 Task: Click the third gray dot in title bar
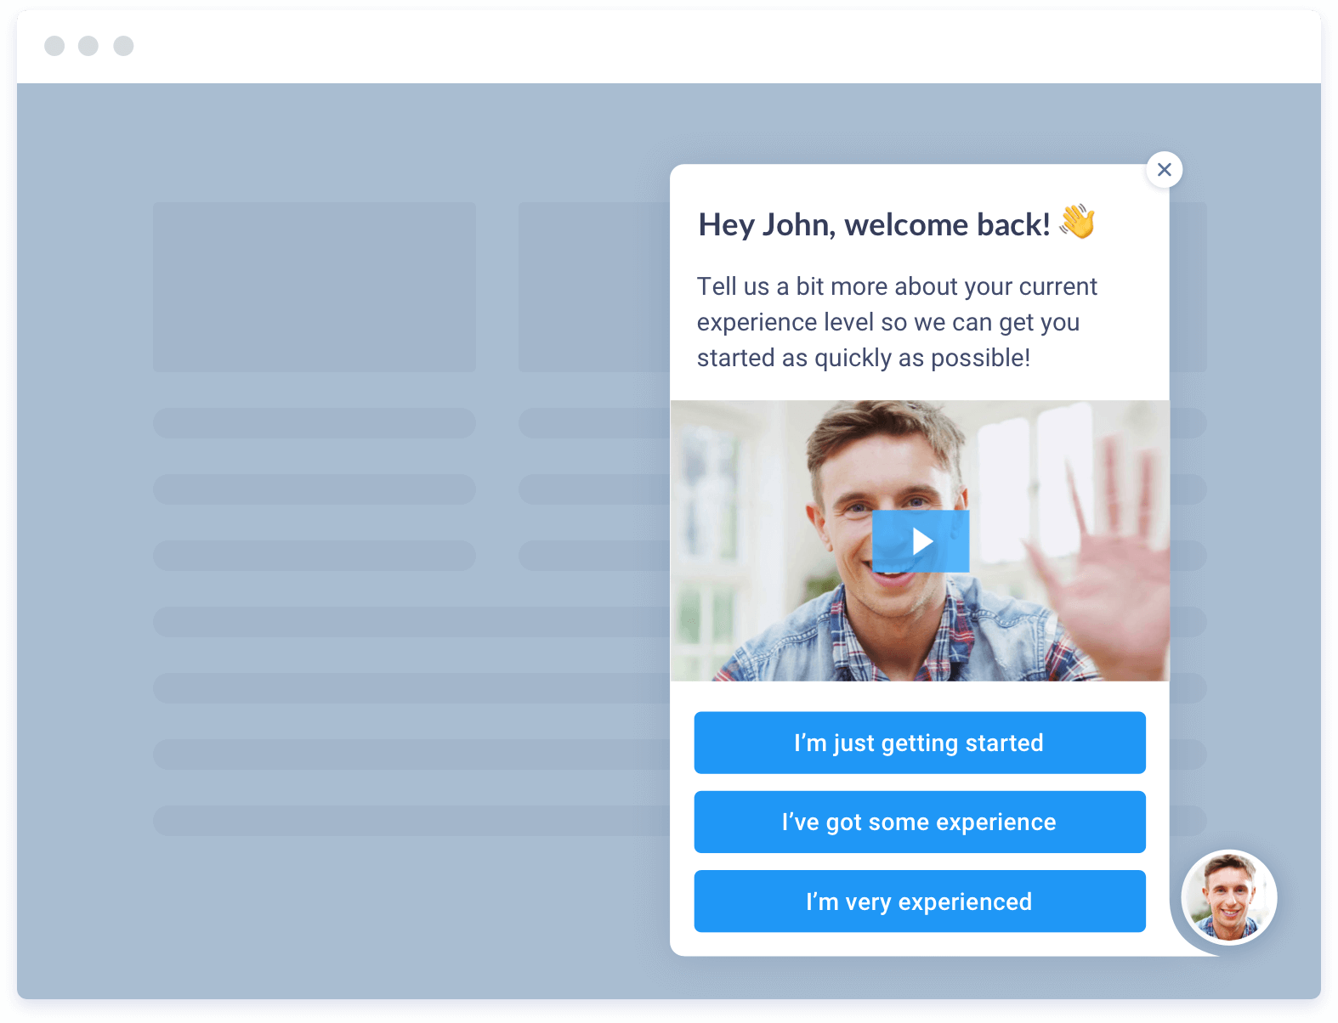coord(123,46)
